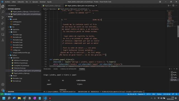Open the Terminal menu
This screenshot has width=179, height=101.
click(43, 2)
